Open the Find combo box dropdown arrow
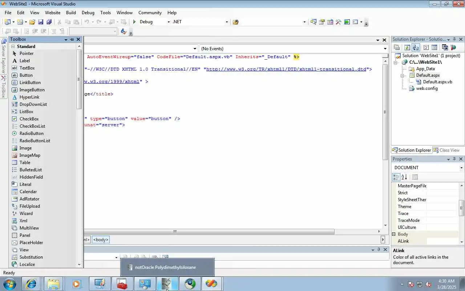Image resolution: width=465 pixels, height=291 pixels. pos(304,22)
